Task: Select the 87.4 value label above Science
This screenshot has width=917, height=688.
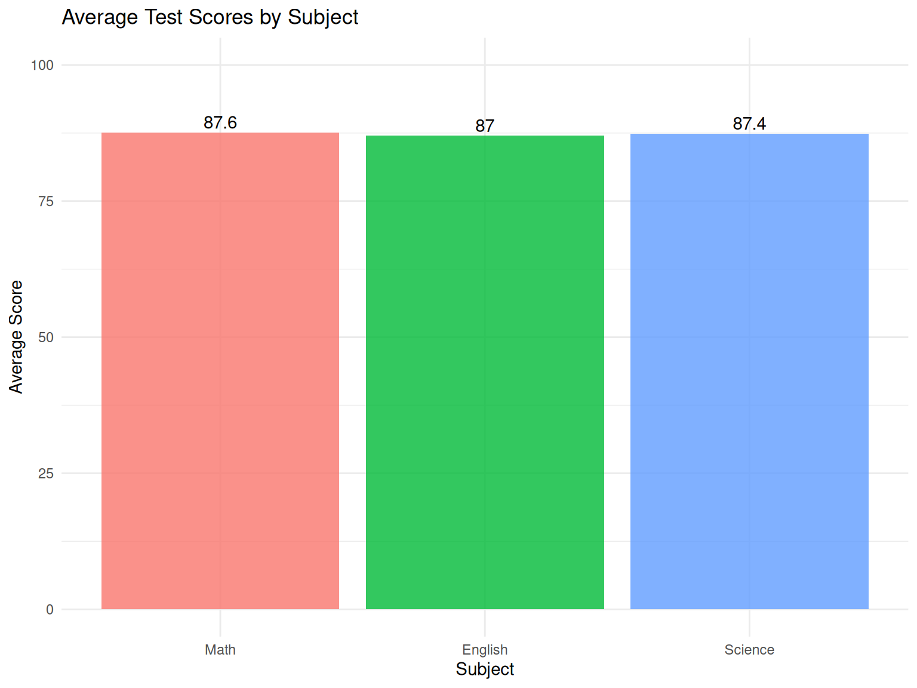Action: click(x=749, y=124)
